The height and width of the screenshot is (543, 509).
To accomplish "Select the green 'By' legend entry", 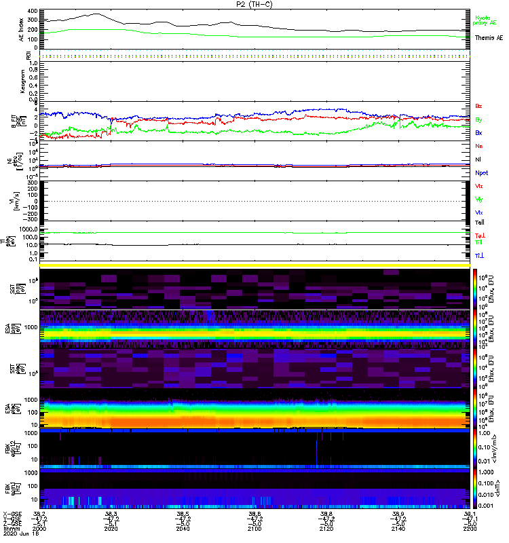I will [478, 119].
